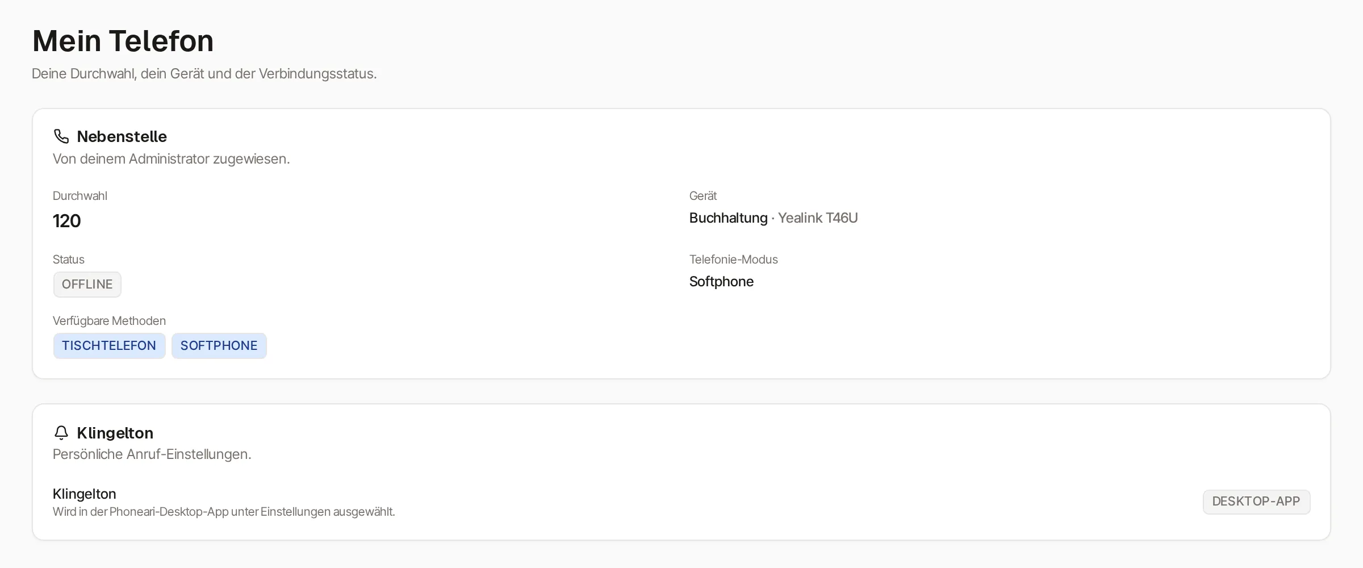Click the bell icon beside Klingelton
Screen dimensions: 1363x568
pyautogui.click(x=61, y=433)
